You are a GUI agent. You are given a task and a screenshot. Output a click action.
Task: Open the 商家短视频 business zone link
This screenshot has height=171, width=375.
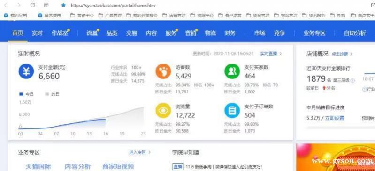click(x=118, y=166)
